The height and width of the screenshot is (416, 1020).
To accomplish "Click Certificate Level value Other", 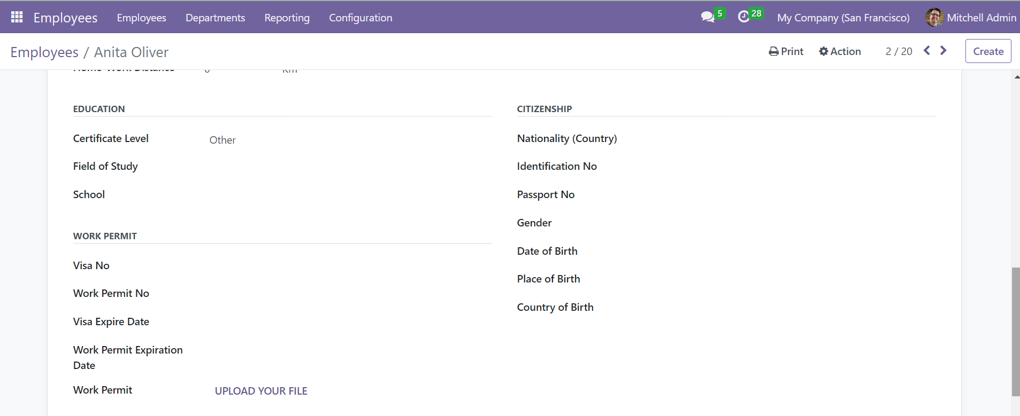I will pyautogui.click(x=223, y=140).
